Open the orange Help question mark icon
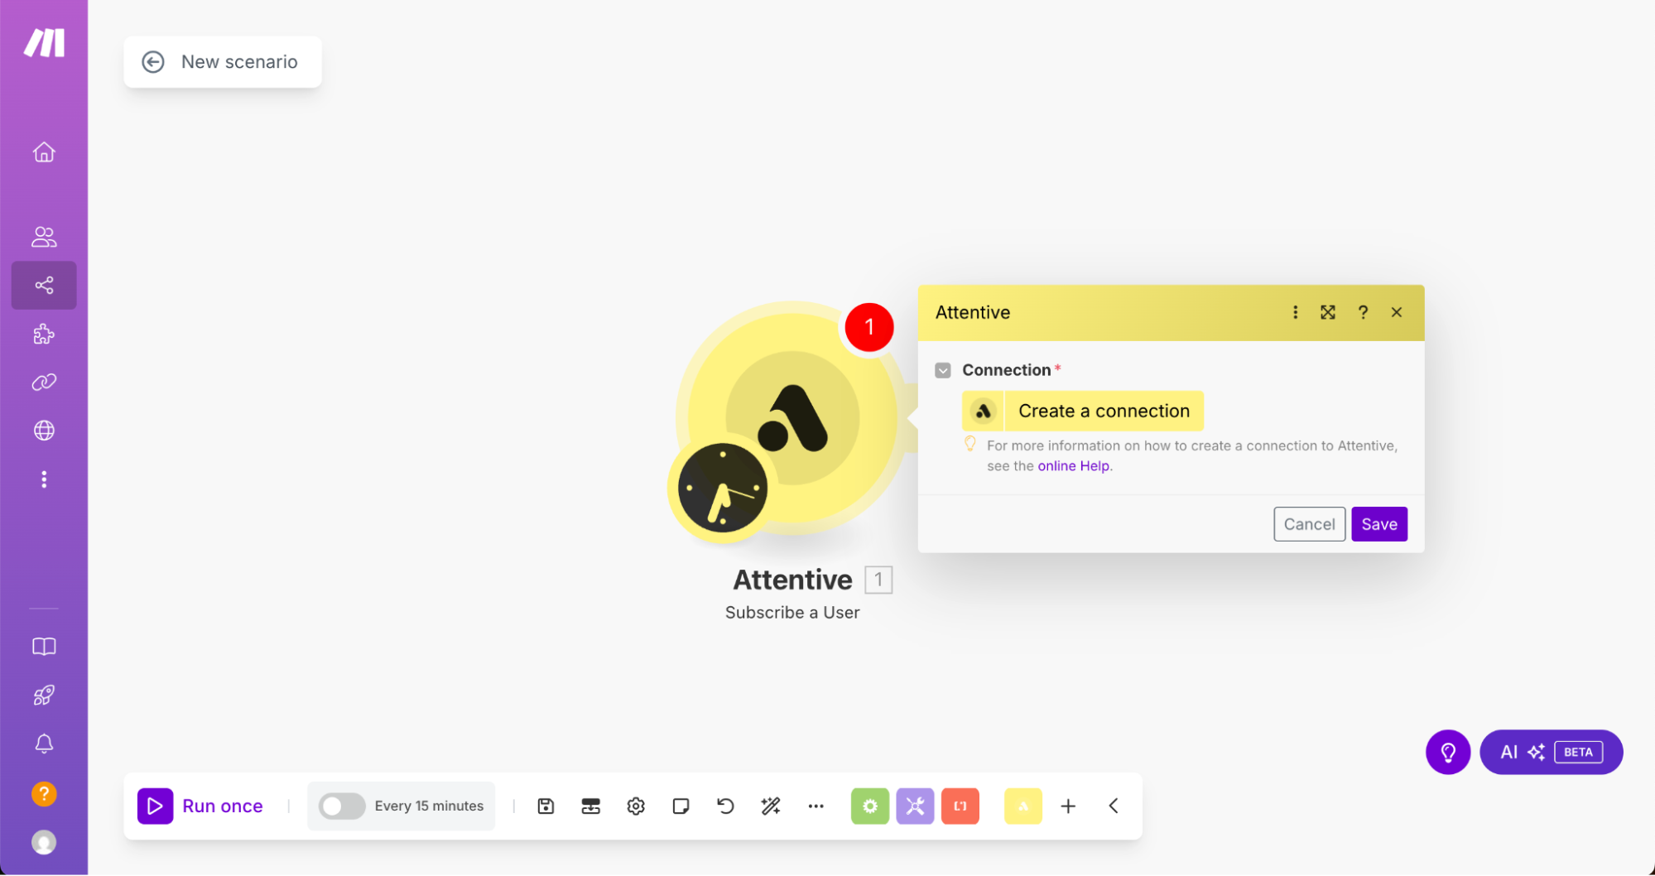Screen dimensions: 1655x876 44,794
